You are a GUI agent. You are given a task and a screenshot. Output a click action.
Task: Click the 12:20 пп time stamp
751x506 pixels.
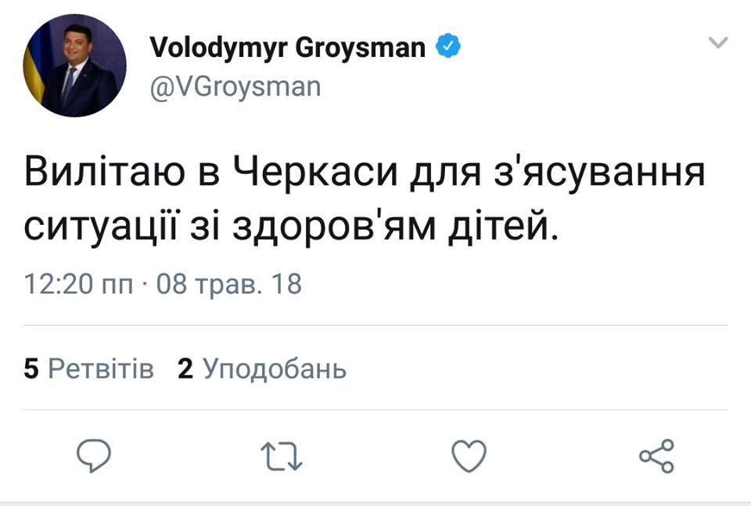click(77, 283)
